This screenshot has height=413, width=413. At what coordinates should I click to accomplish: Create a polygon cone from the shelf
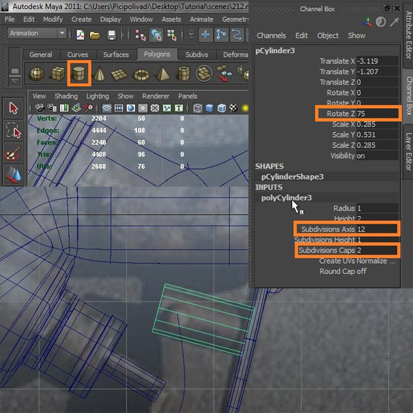99,74
